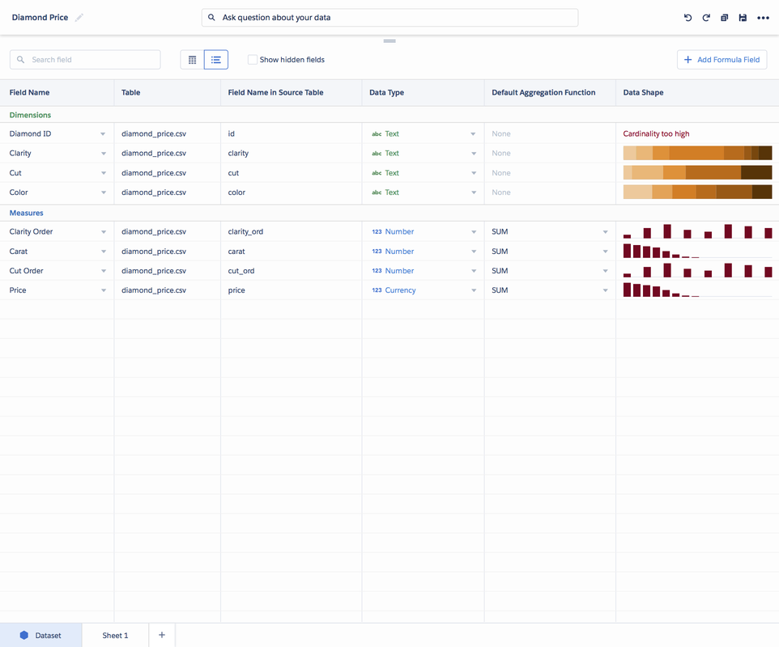Click the Measures section label
The height and width of the screenshot is (647, 779).
pyautogui.click(x=27, y=213)
